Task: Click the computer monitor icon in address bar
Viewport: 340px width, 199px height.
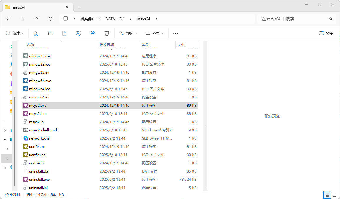Action: point(66,19)
